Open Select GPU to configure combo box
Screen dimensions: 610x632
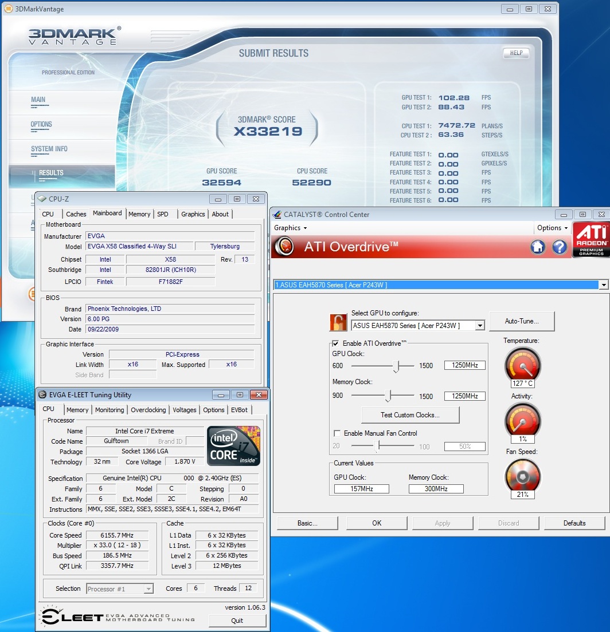[x=480, y=326]
